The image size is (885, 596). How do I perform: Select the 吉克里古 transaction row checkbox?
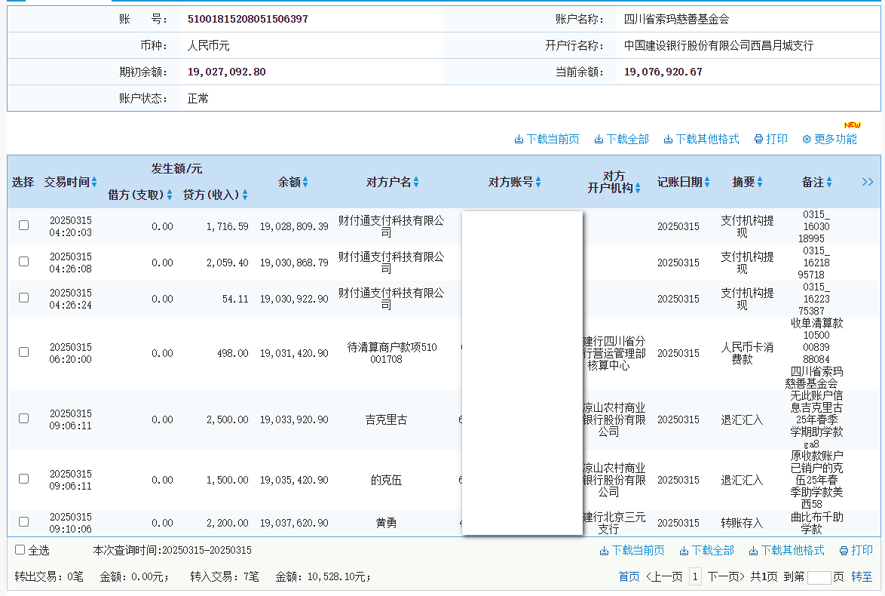pyautogui.click(x=24, y=419)
